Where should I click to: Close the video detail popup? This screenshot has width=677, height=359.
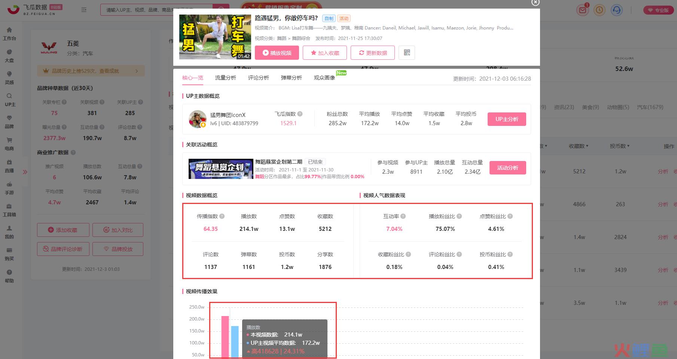pos(536,2)
